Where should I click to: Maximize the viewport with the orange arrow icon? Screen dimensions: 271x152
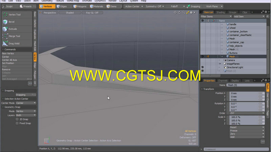(x=188, y=12)
